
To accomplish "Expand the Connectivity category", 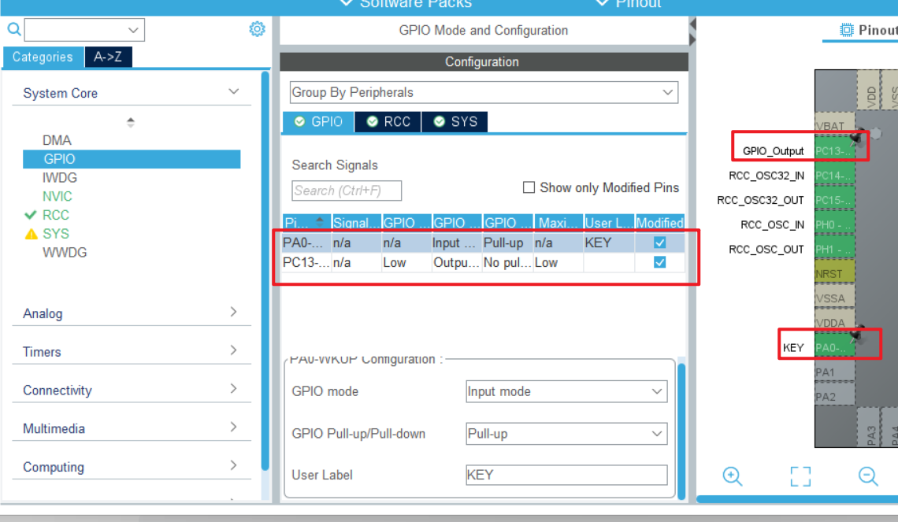I will point(233,389).
